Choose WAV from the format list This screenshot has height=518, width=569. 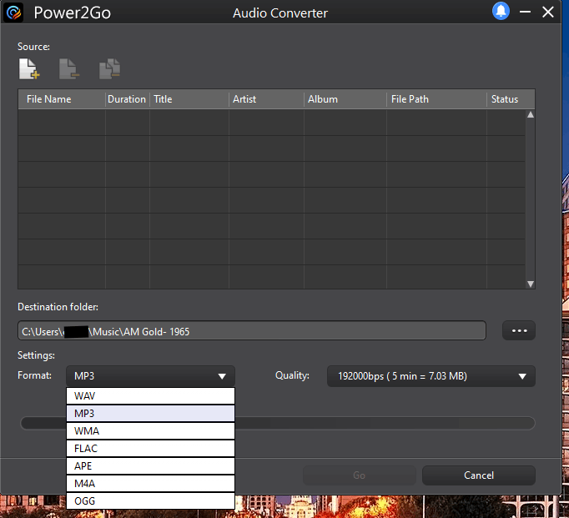tap(151, 395)
